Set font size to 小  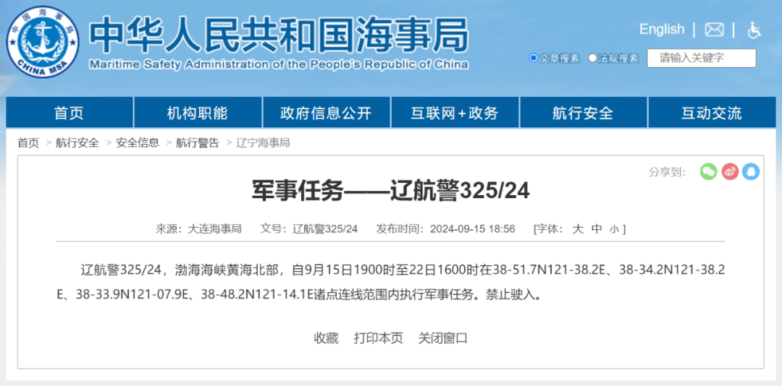point(613,230)
